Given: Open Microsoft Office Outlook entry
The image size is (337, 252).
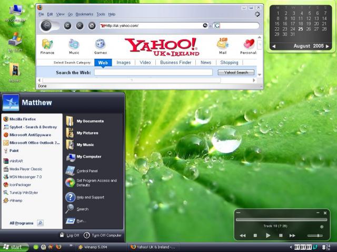Looking at the screenshot, I should click(32, 143).
